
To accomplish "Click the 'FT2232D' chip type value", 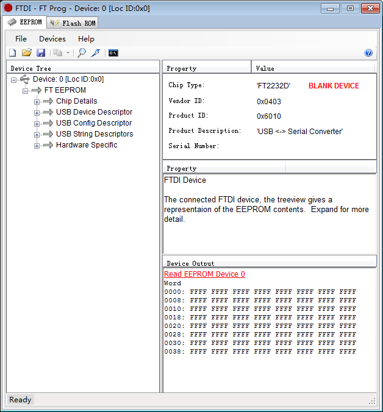I will pyautogui.click(x=273, y=86).
